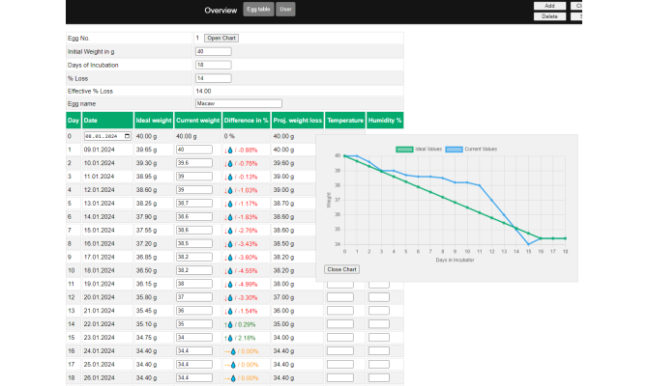648x386 pixels.
Task: Toggle the Ideal Values legend in the chart
Action: click(x=419, y=150)
